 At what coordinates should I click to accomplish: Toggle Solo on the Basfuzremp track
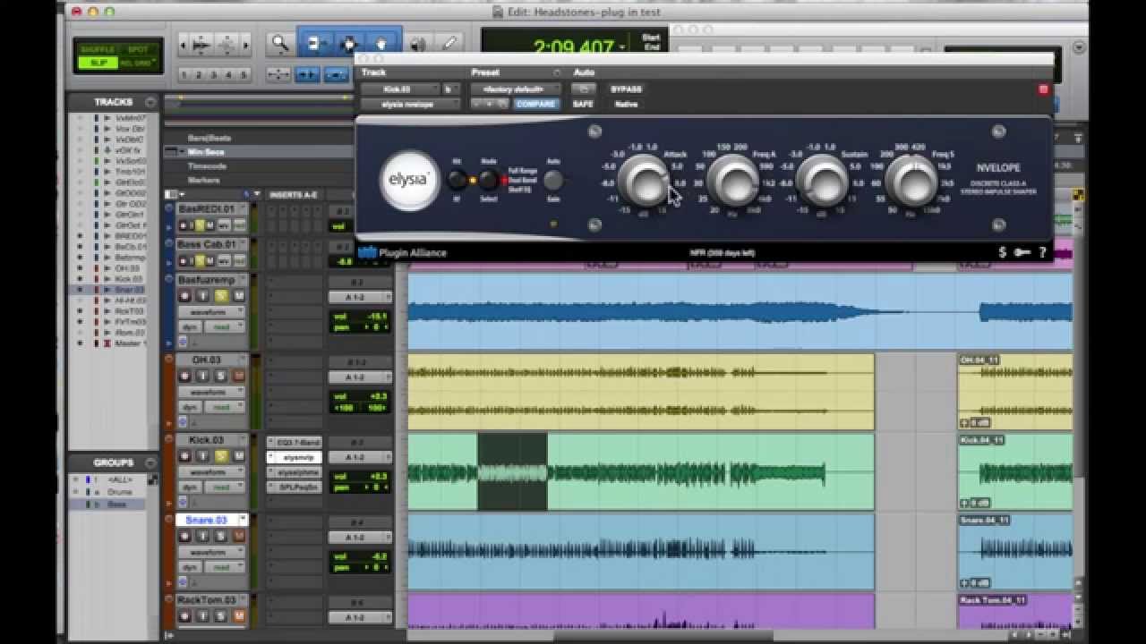point(221,296)
